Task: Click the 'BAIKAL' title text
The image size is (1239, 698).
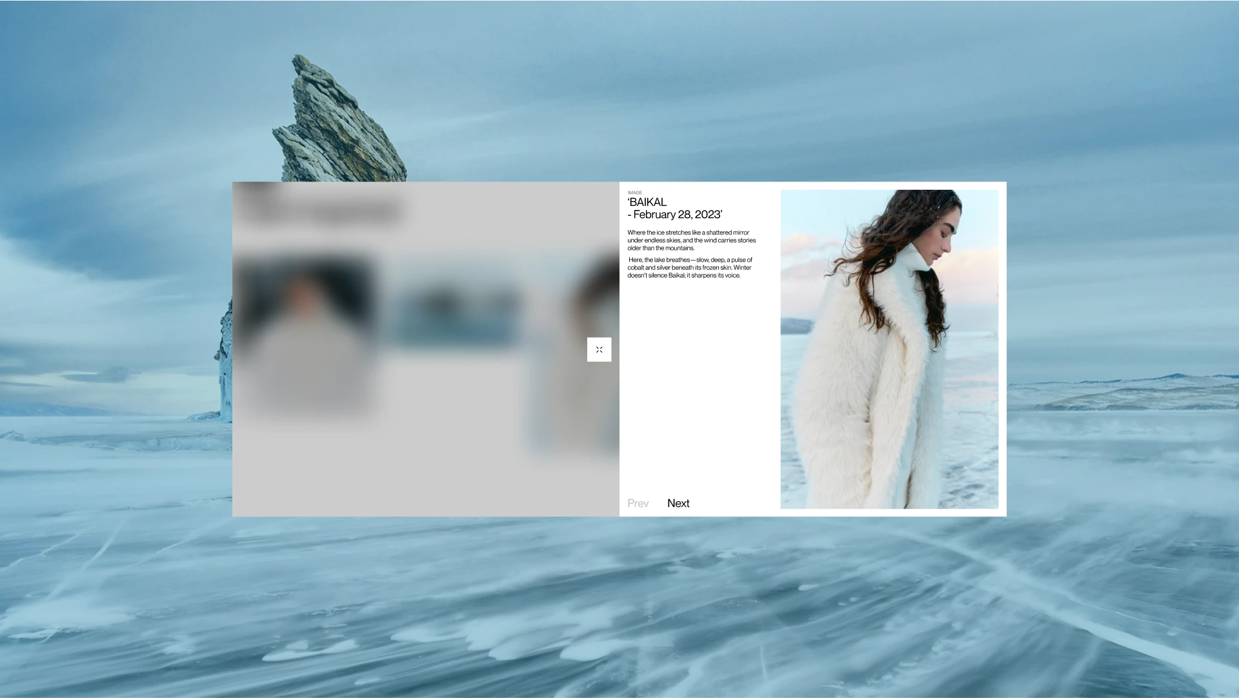Action: pyautogui.click(x=647, y=202)
